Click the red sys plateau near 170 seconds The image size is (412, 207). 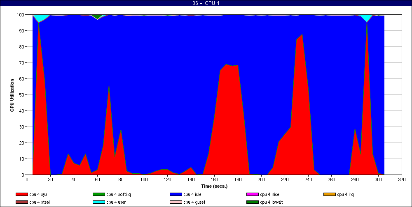(x=227, y=65)
